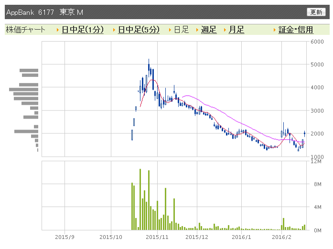333x249 pixels.
Task: Click the 3000 price axis label
Action: (x=317, y=111)
